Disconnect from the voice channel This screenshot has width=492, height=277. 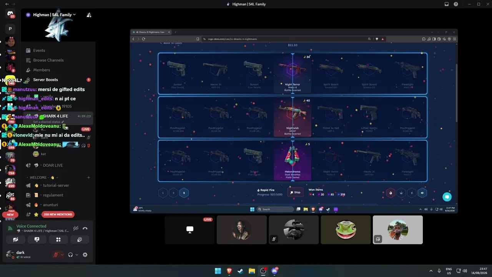pyautogui.click(x=85, y=228)
